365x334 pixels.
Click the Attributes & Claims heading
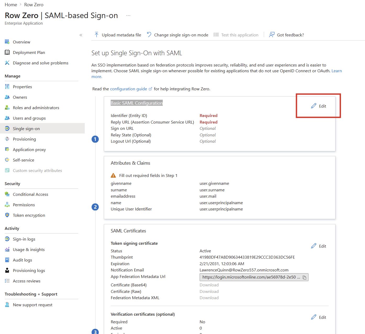pos(130,163)
